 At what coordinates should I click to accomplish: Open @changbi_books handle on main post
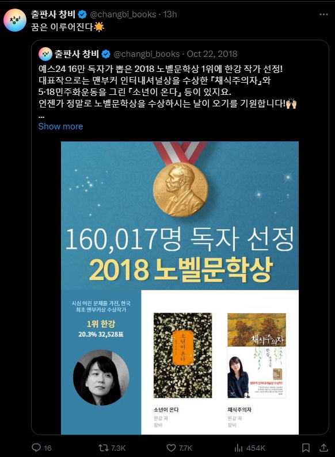click(123, 14)
